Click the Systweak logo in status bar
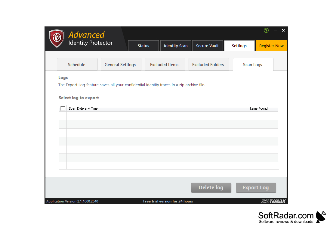Screen dimensions: 333x231 click(x=273, y=201)
